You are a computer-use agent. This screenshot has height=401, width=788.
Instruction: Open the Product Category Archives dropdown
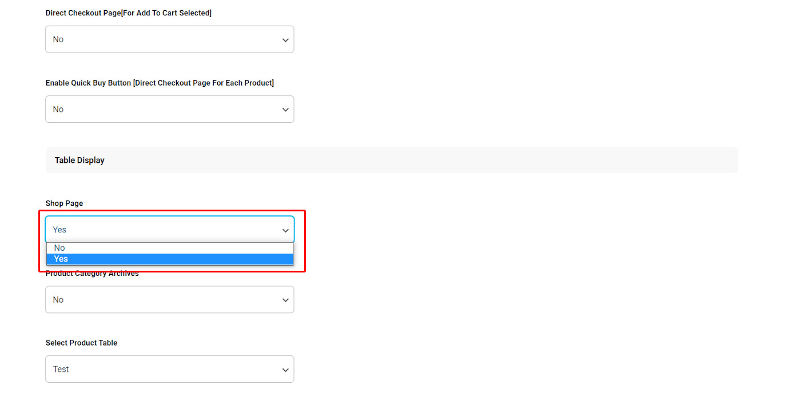tap(169, 299)
